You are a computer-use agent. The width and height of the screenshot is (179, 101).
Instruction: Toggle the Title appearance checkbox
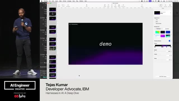155,20
